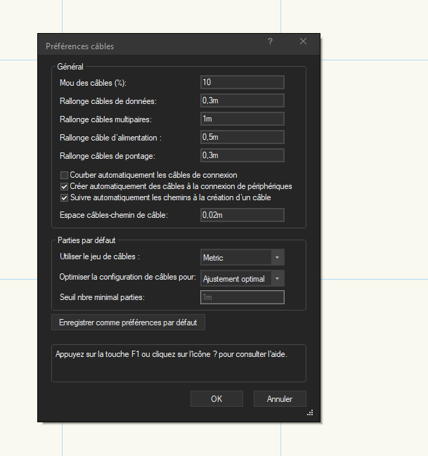Image resolution: width=428 pixels, height=456 pixels.
Task: Expand the Optimiser la configuration de câbles dropdown
Action: click(242, 279)
